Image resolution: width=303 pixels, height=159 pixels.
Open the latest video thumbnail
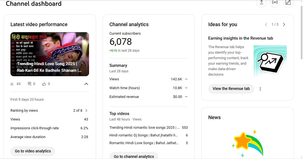click(50, 54)
